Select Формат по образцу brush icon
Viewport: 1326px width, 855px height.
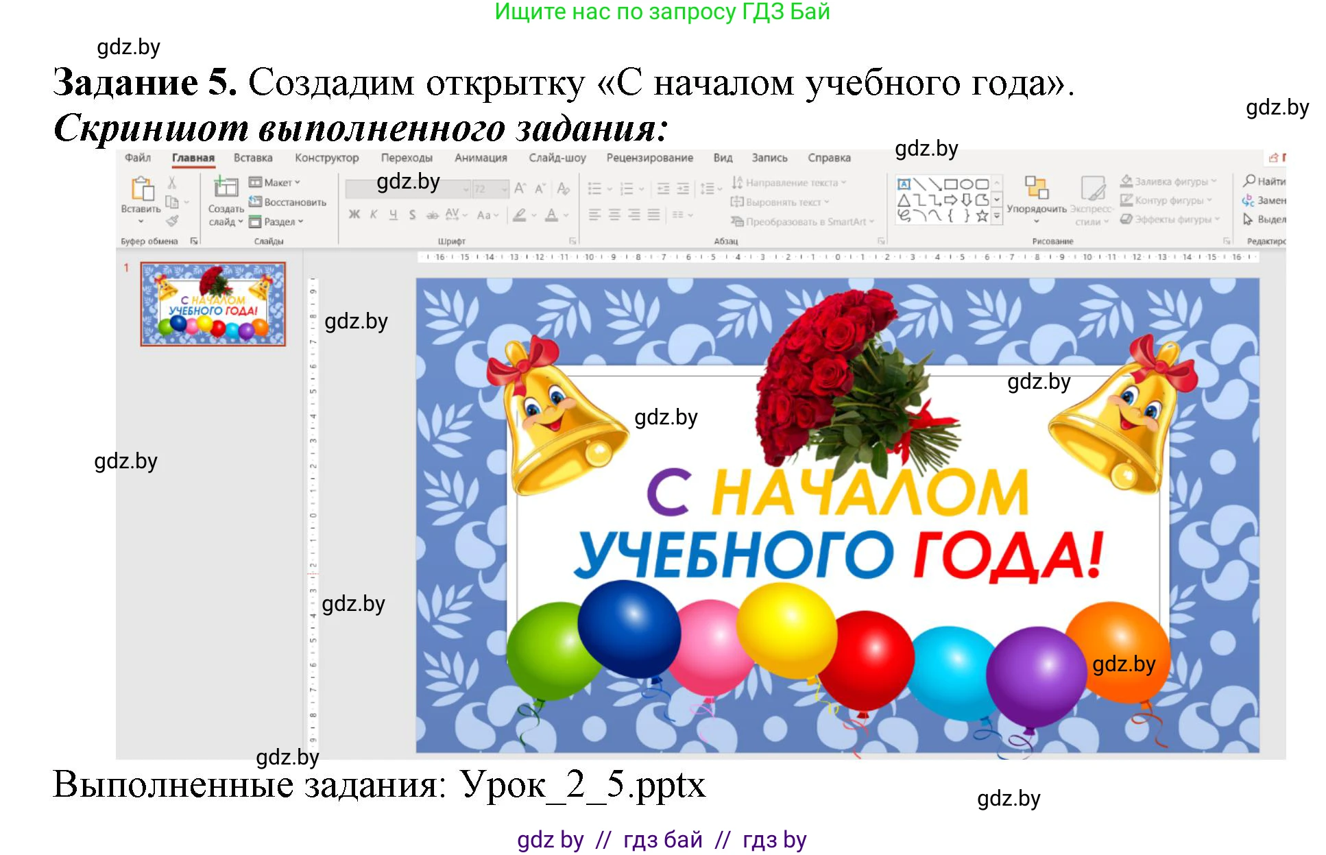pos(173,221)
